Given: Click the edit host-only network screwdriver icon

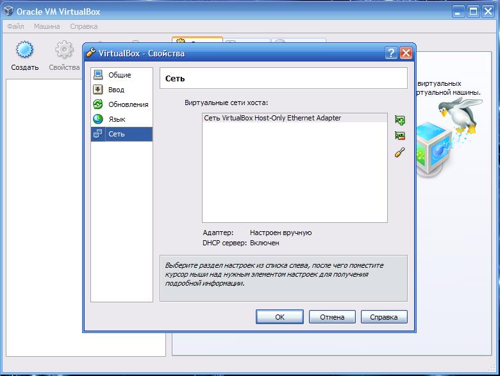Looking at the screenshot, I should click(400, 152).
